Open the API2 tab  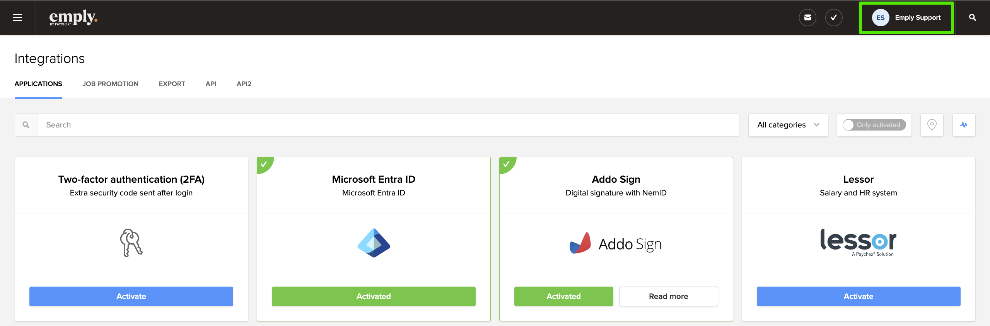(x=244, y=84)
